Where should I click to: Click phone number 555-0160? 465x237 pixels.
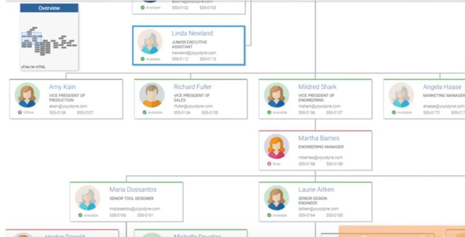coord(118,215)
